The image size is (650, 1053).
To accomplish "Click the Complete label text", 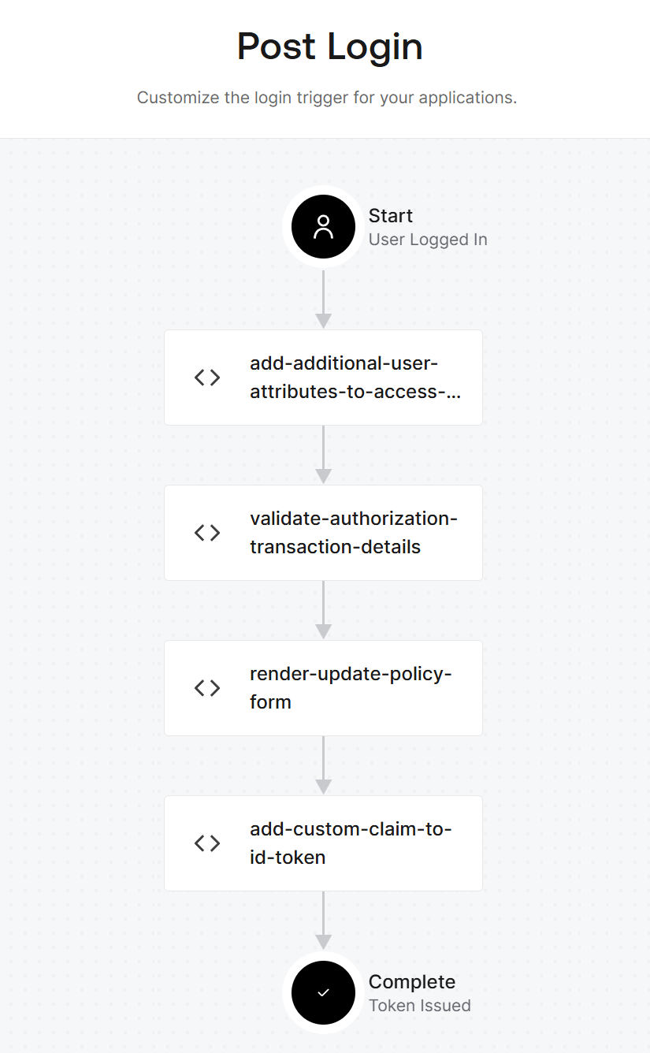I will (x=412, y=982).
